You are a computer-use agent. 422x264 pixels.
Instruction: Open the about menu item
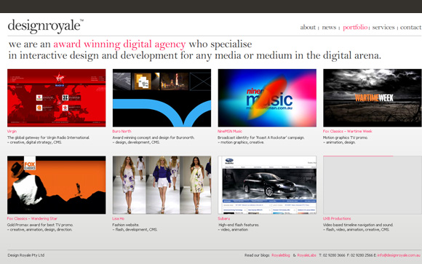308,27
